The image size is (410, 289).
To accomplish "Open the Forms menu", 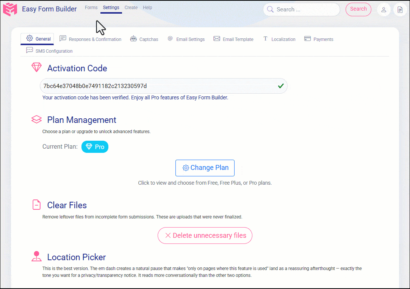I will click(x=91, y=8).
